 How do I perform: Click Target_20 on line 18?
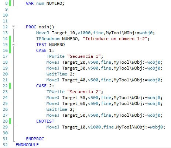point(73,62)
